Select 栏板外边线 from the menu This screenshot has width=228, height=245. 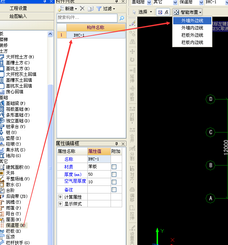192,35
